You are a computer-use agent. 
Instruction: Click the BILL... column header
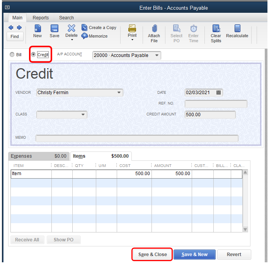click(222, 165)
